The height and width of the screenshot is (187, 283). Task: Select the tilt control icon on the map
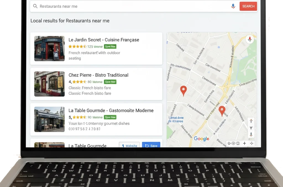251,128
